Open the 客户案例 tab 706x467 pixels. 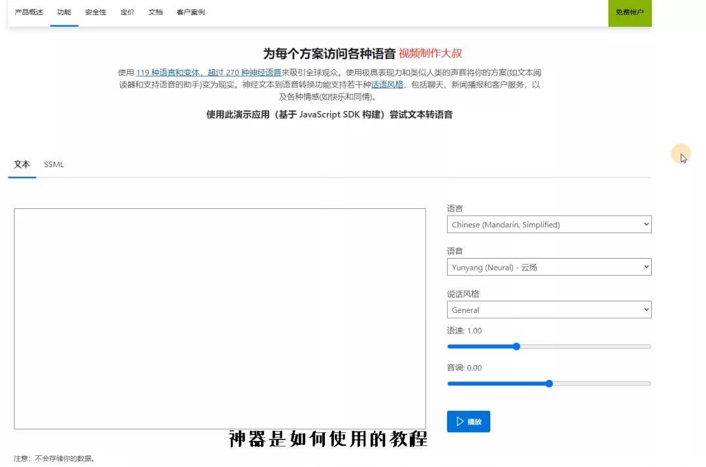click(190, 12)
